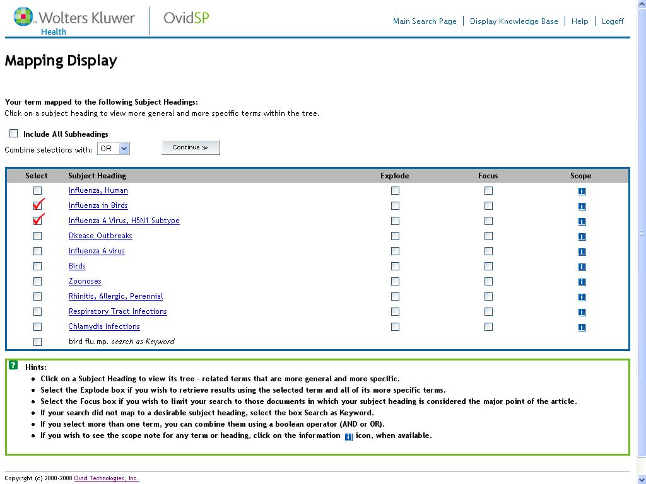Click the Wolters Kluwer Health logo

(x=74, y=21)
